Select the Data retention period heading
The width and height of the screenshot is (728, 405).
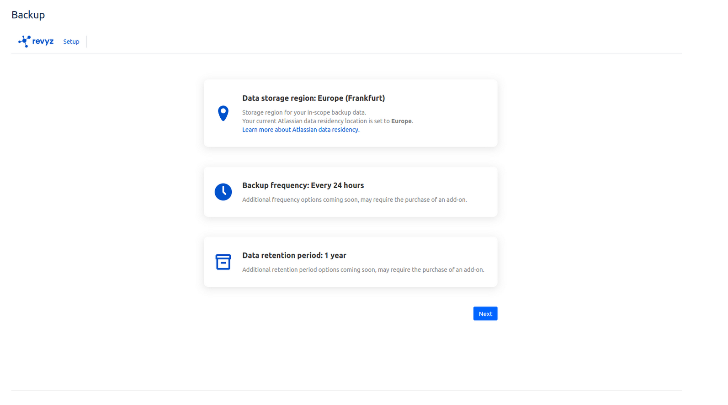click(294, 256)
